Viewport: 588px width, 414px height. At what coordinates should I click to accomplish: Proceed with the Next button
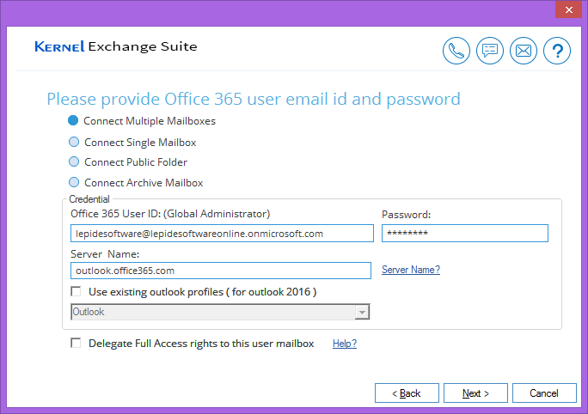pos(475,393)
